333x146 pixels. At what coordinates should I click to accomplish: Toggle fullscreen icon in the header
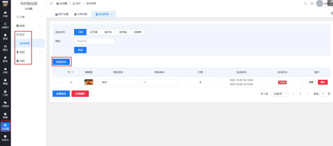pyautogui.click(x=305, y=3)
